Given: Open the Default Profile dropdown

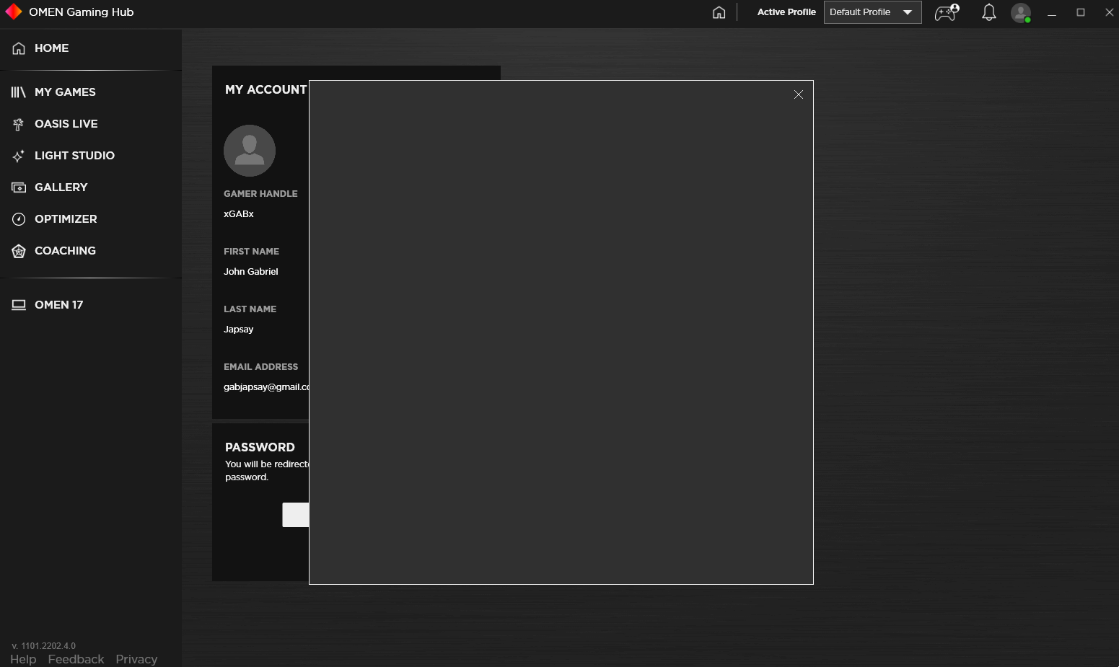Looking at the screenshot, I should tap(872, 12).
